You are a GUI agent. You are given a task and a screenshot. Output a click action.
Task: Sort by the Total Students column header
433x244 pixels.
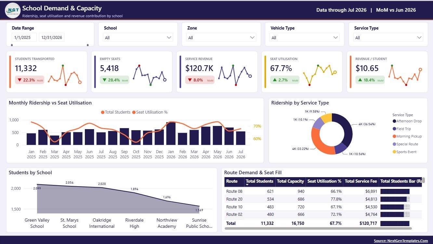260,182
